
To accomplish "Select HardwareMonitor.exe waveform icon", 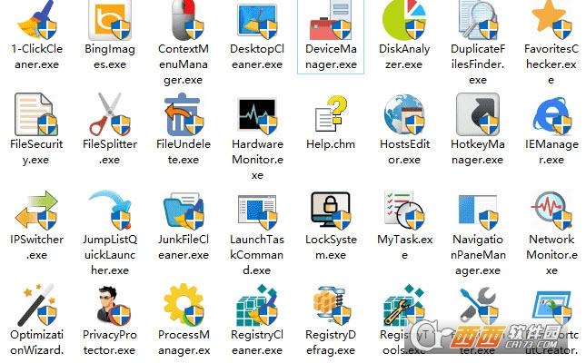I will [x=256, y=114].
